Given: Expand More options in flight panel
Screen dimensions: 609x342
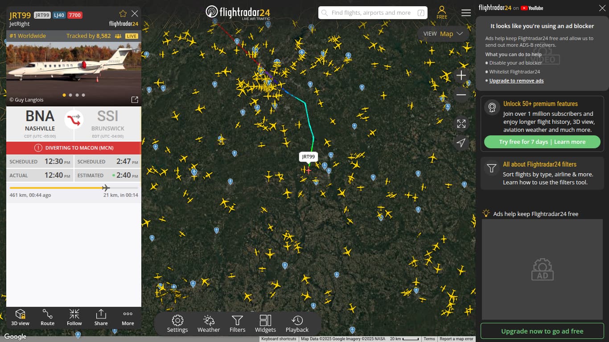Looking at the screenshot, I should coord(128,318).
